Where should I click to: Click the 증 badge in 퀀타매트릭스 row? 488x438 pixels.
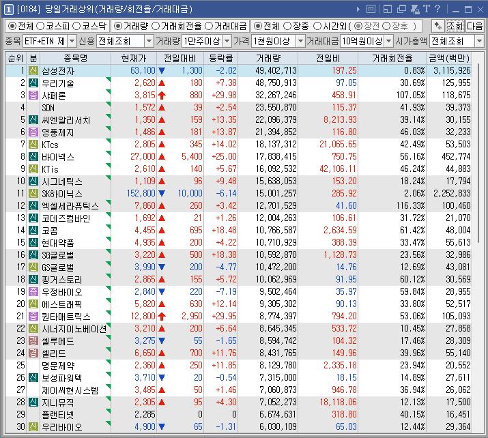33,317
